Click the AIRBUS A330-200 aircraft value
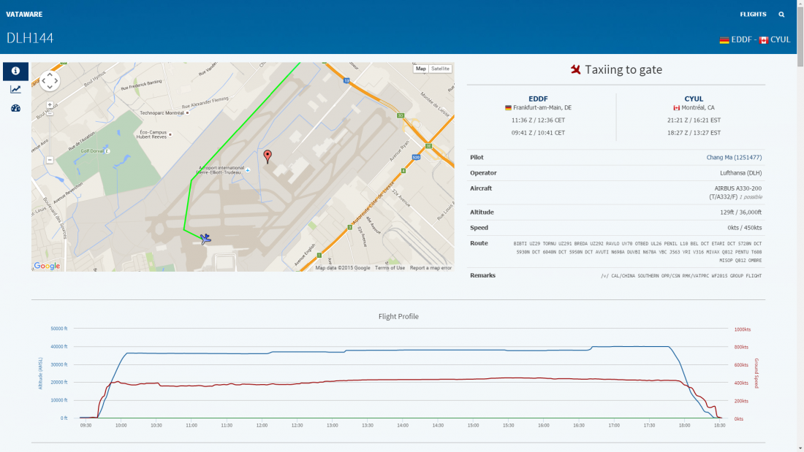 [738, 188]
